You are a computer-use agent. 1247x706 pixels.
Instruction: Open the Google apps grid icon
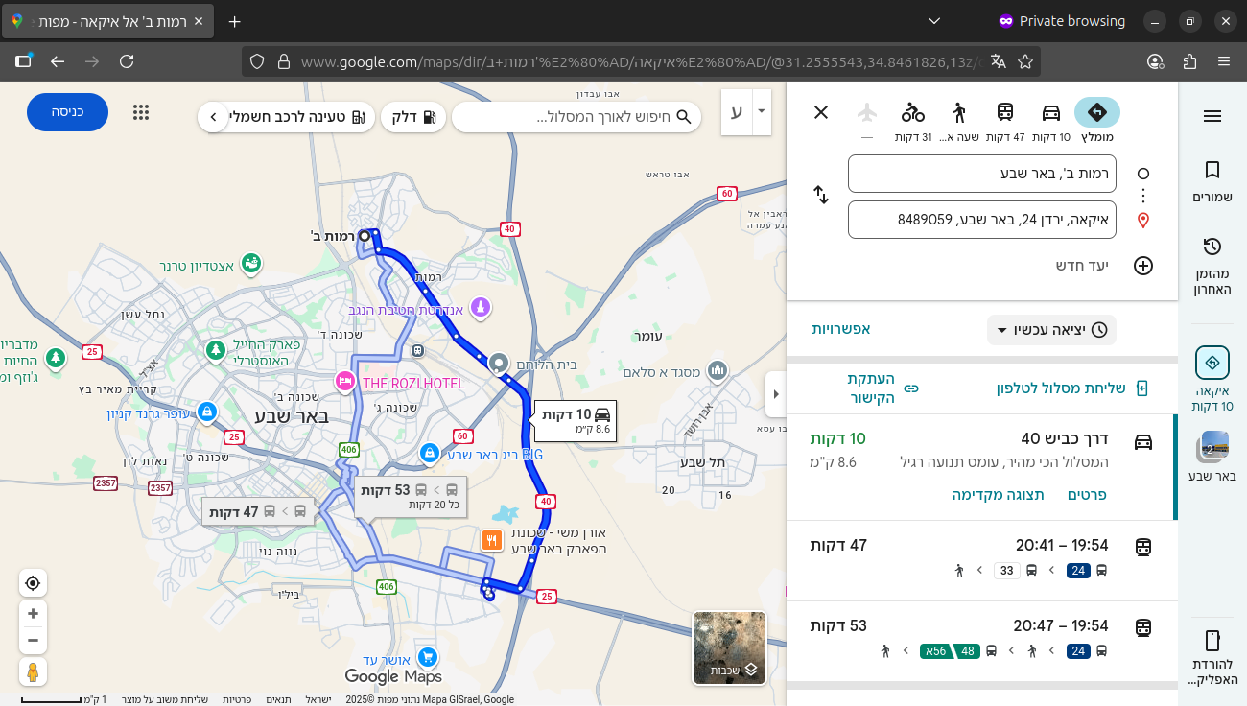pyautogui.click(x=141, y=112)
